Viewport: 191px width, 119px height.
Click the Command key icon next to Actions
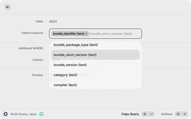(x=178, y=114)
